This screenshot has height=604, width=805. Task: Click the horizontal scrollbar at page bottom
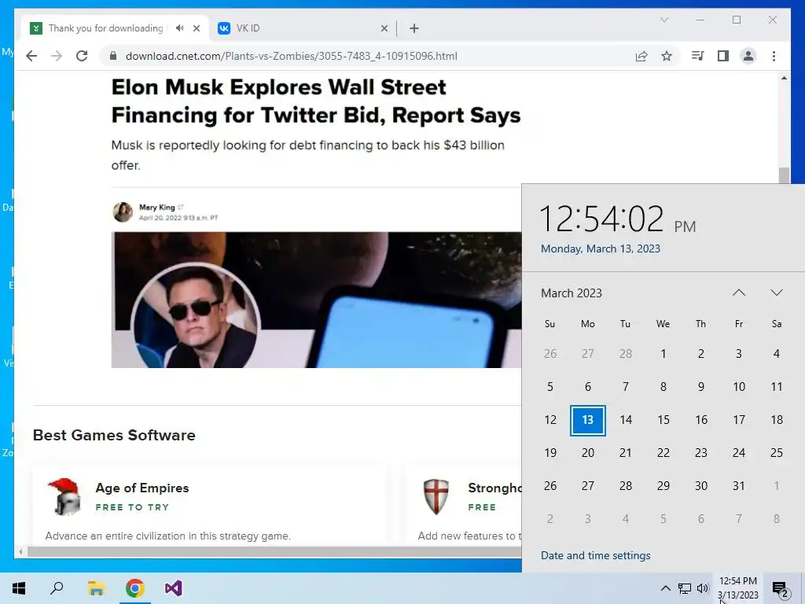pyautogui.click(x=274, y=551)
